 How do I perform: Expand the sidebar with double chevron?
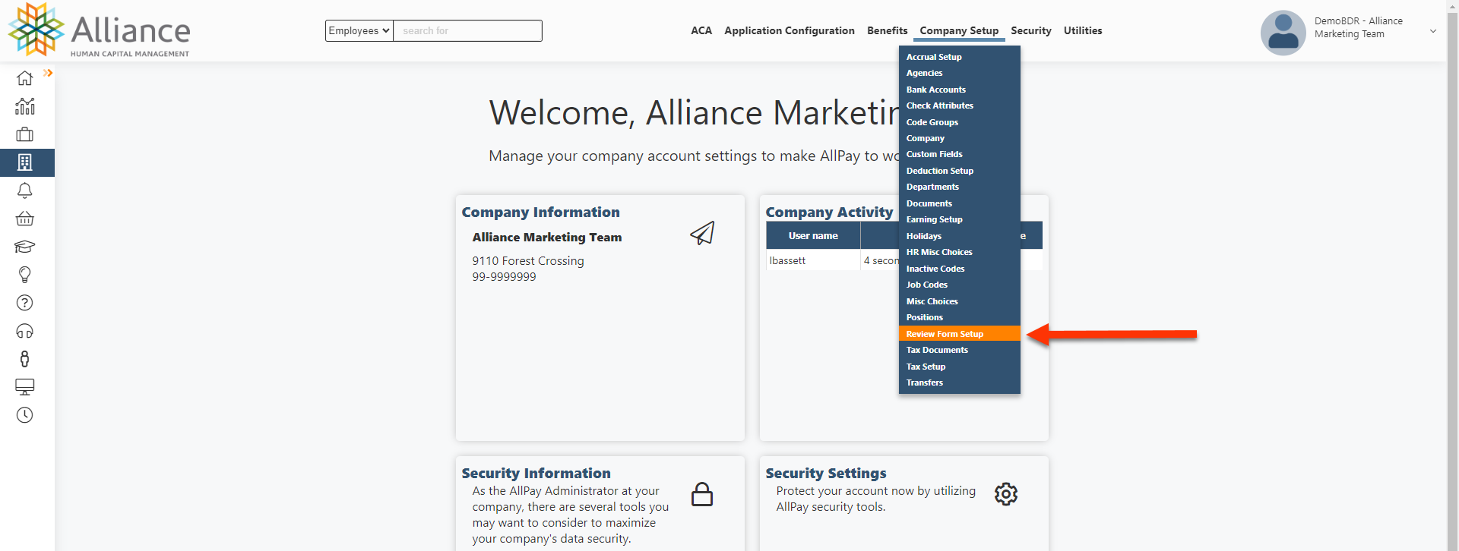(x=48, y=73)
